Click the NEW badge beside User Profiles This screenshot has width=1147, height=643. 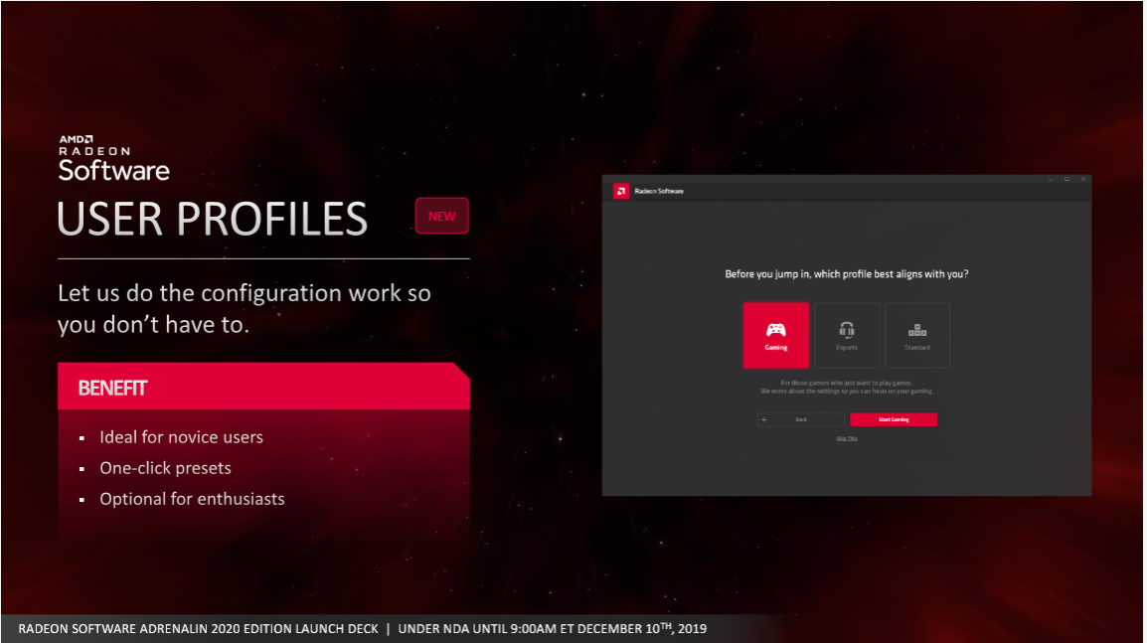coord(441,217)
